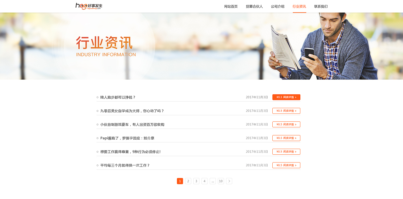Jump to page 10
The height and width of the screenshot is (199, 403).
pos(221,181)
